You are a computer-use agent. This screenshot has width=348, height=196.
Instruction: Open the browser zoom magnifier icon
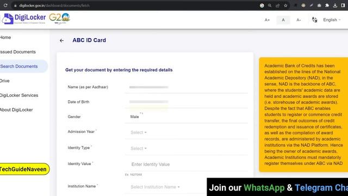(x=270, y=5)
